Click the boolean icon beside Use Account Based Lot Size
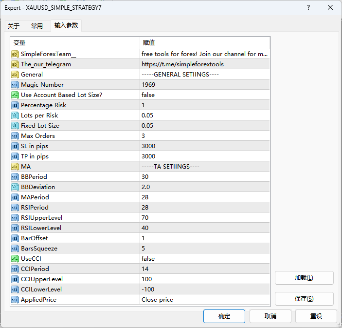Viewport: 342px width, 328px height. 15,95
